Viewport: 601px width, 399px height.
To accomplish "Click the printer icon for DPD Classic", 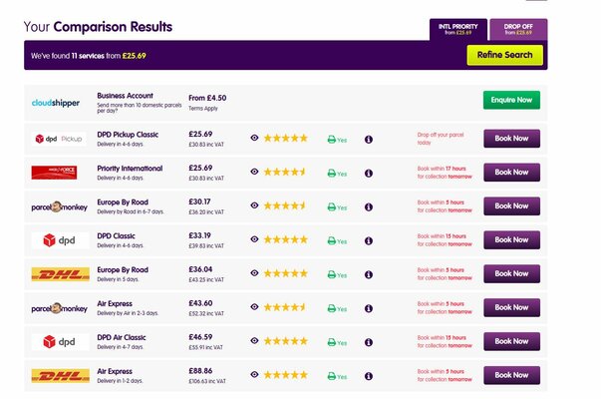I will (331, 239).
